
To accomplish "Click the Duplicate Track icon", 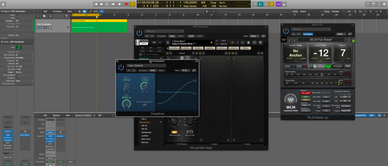I will click(x=44, y=16).
